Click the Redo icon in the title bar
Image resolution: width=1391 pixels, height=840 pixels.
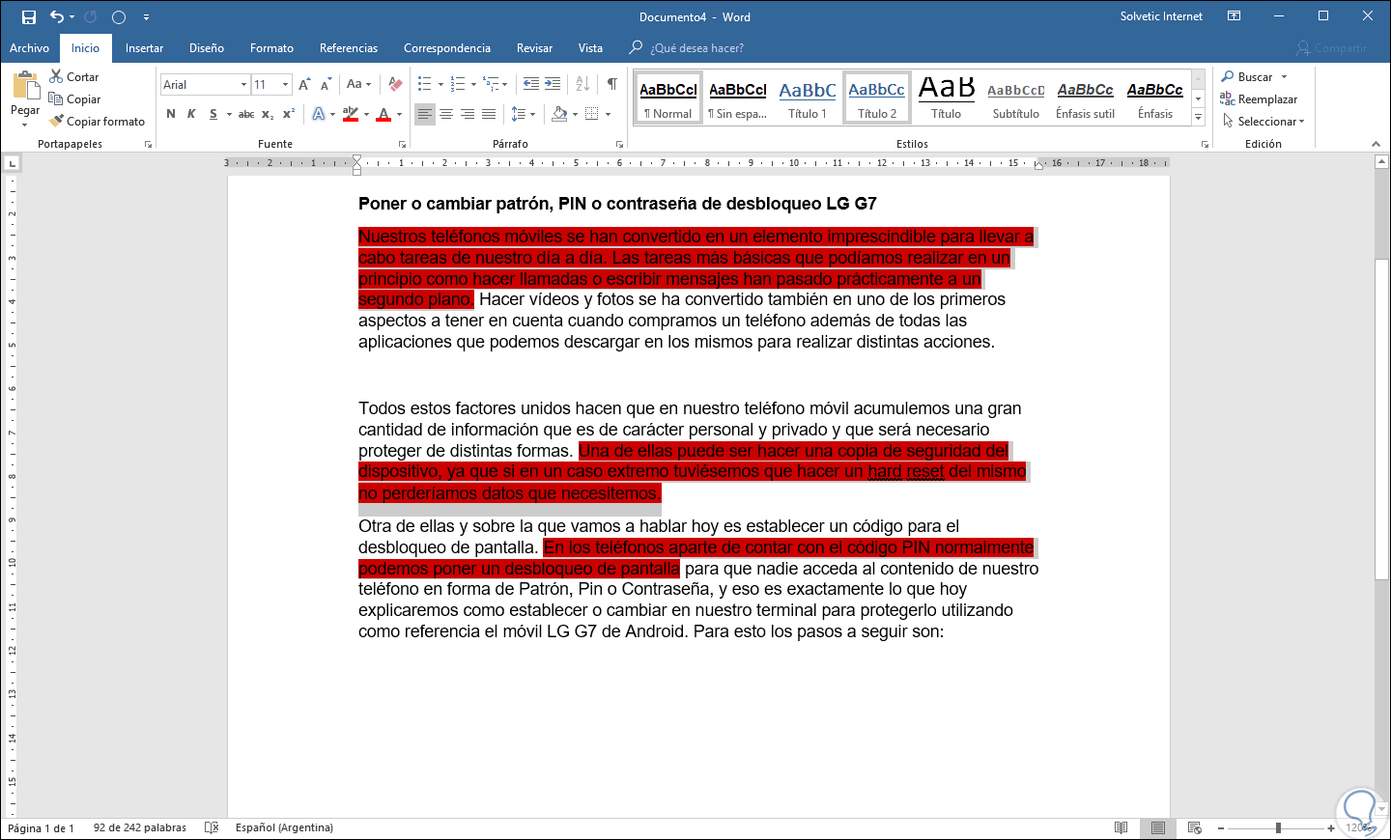[x=91, y=16]
